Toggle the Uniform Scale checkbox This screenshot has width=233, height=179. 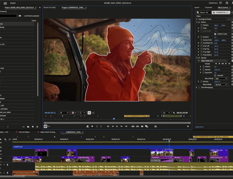(x=215, y=34)
